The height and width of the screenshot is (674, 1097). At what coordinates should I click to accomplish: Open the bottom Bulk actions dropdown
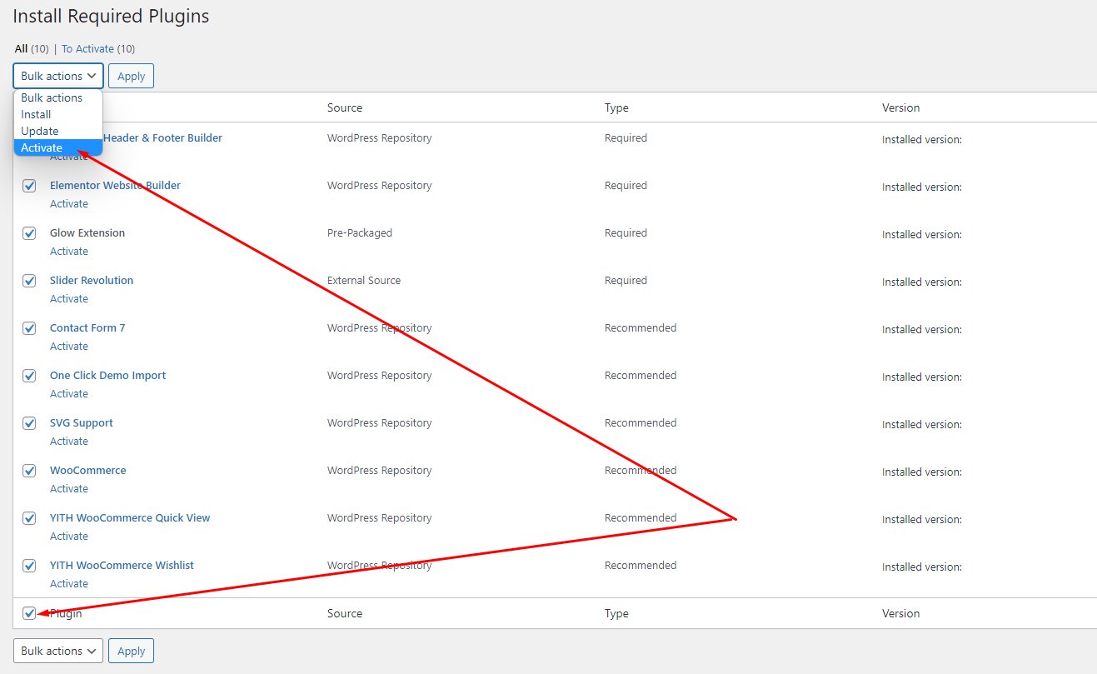[58, 651]
